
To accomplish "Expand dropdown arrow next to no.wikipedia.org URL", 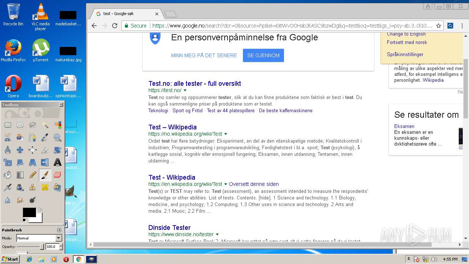I will coord(226,134).
